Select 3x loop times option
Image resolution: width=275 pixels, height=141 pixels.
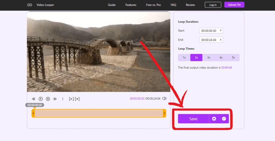(x=209, y=57)
